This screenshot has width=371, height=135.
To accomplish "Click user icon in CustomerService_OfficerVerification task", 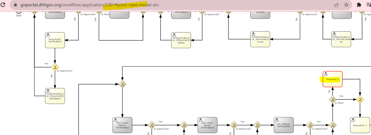I will click(174, 35).
